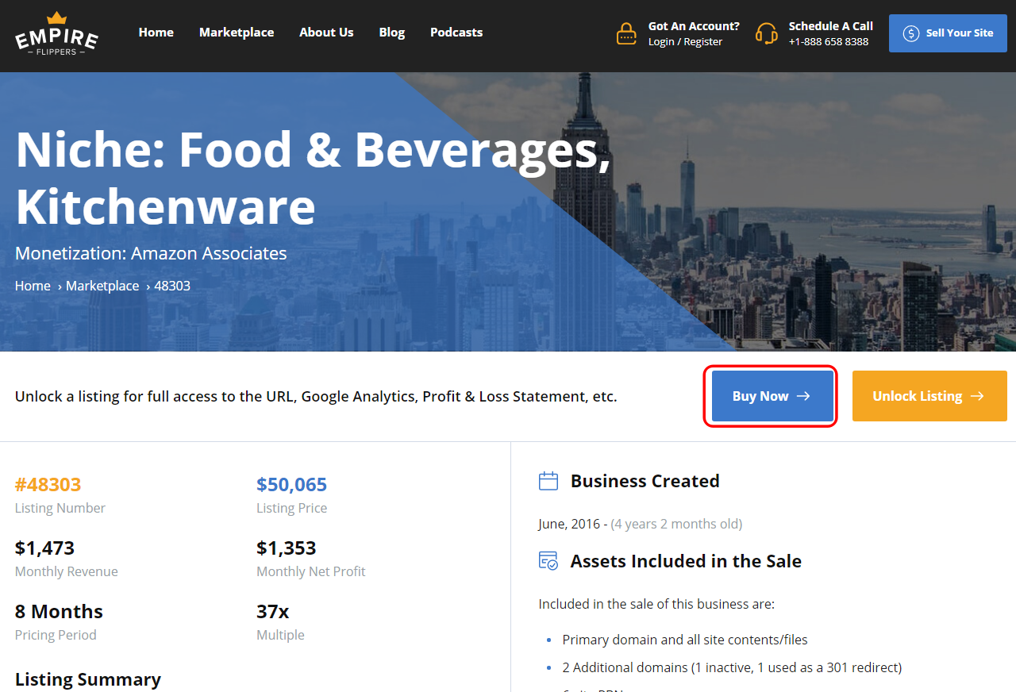Select Marketplace in the breadcrumb trail
This screenshot has height=692, width=1016.
[x=102, y=286]
